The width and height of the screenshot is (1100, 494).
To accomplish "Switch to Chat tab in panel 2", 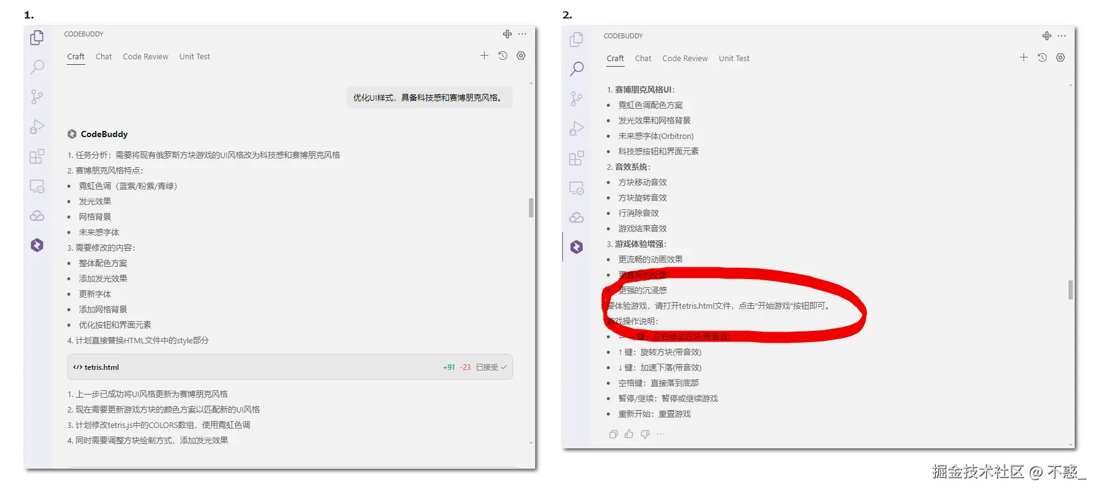I will tap(643, 58).
